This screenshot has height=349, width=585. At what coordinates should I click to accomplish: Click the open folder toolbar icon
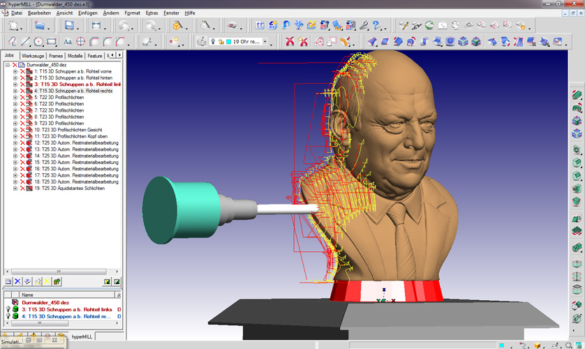pos(40,25)
